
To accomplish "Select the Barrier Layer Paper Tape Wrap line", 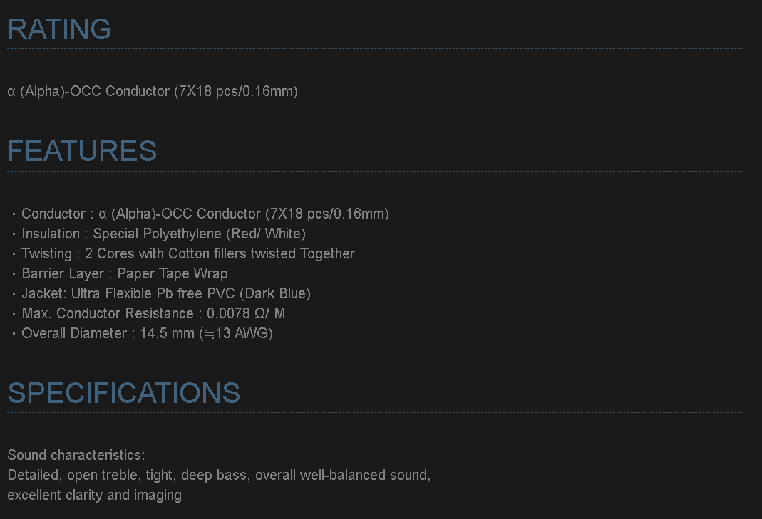I will 125,273.
